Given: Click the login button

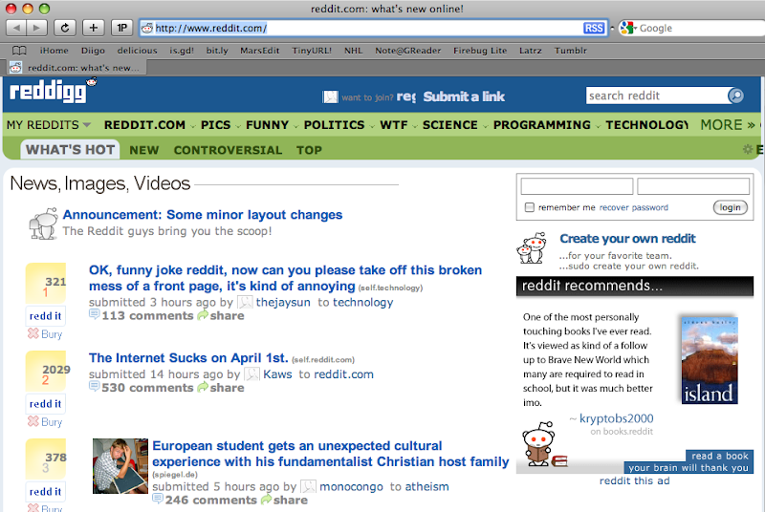Looking at the screenshot, I should 730,207.
